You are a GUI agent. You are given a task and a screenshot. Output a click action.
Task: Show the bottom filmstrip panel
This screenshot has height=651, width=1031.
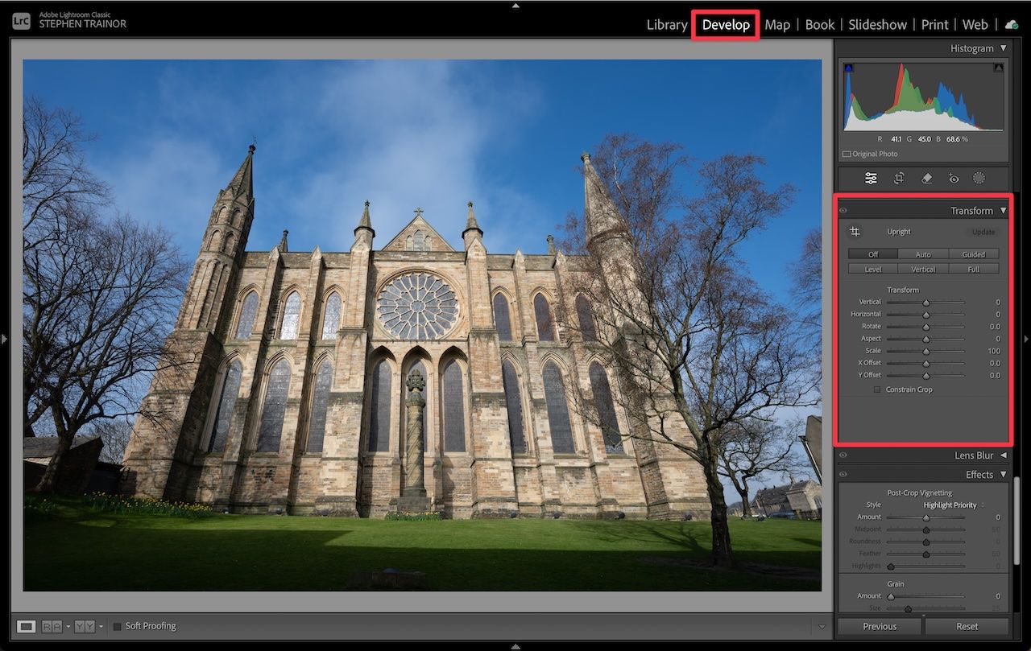[x=515, y=646]
